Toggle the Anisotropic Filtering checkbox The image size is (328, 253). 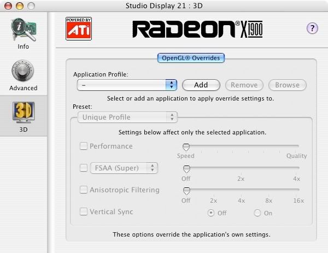point(84,190)
